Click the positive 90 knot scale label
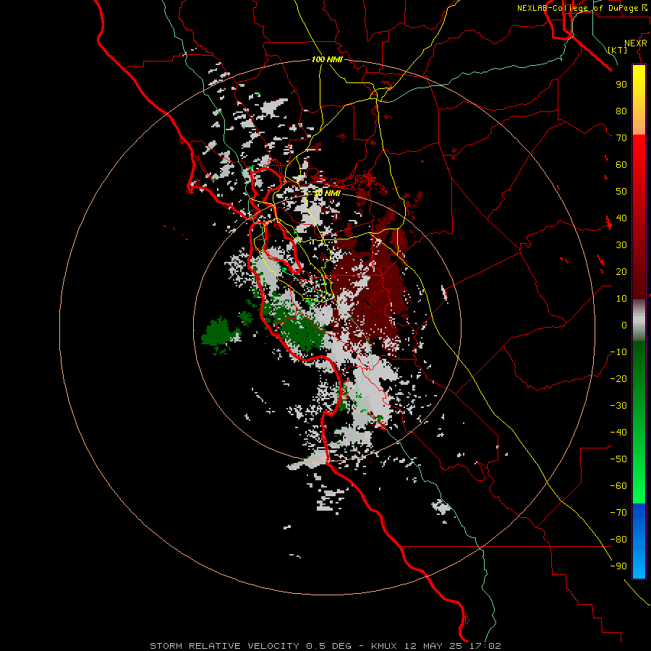Screen dimensions: 651x651 click(x=621, y=85)
